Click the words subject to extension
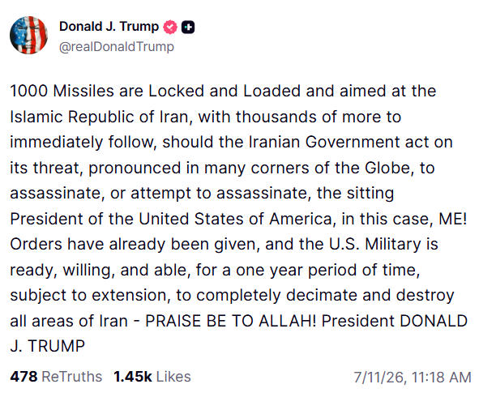The image size is (479, 397). pyautogui.click(x=88, y=295)
